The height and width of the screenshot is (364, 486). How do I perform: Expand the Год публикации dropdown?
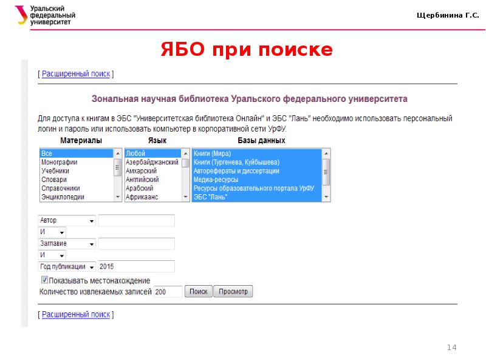pyautogui.click(x=67, y=266)
